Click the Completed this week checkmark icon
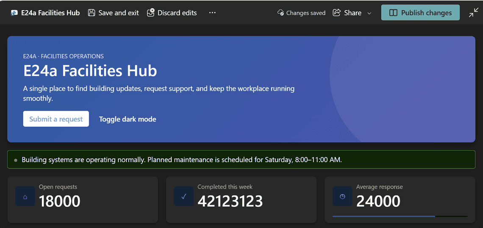 click(x=184, y=196)
